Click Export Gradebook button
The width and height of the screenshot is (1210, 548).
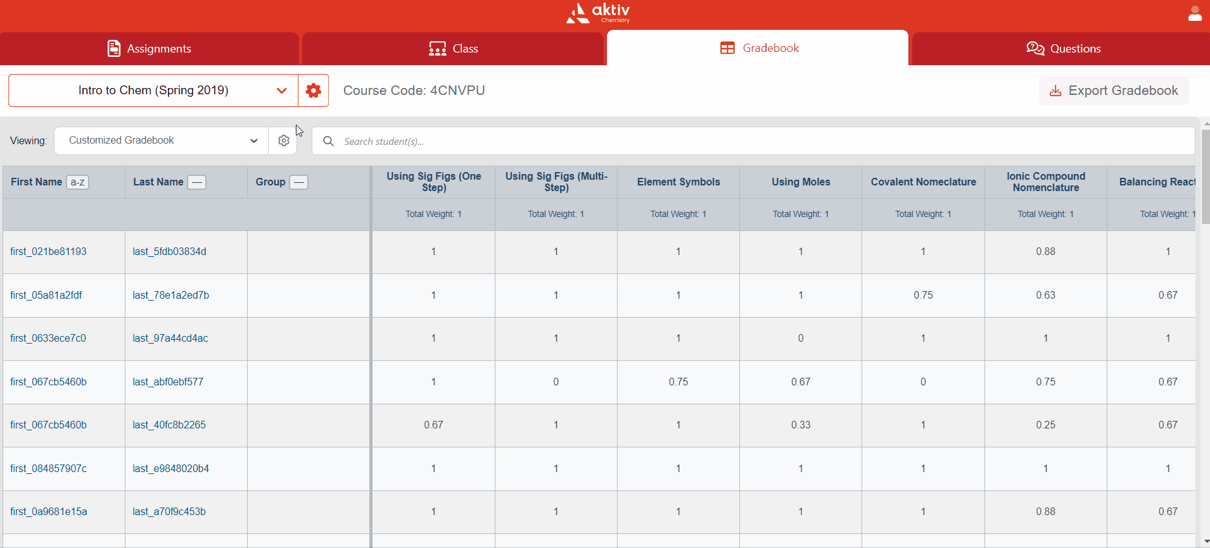[1114, 90]
